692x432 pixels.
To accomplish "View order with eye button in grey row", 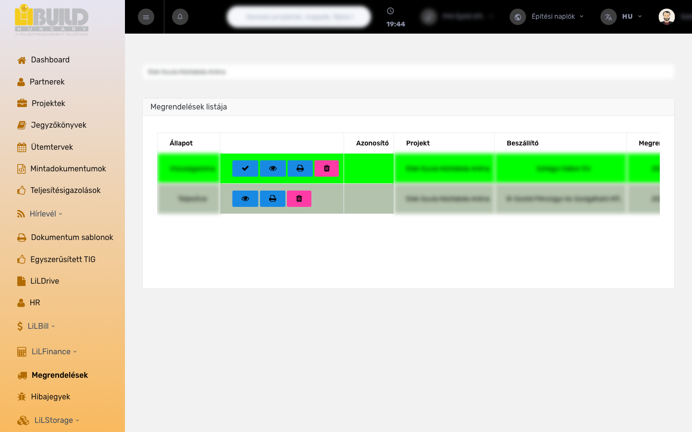I will [x=245, y=199].
